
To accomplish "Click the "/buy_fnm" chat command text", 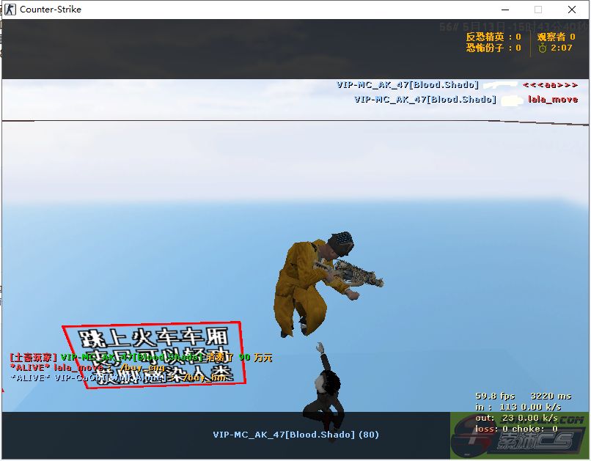I will pyautogui.click(x=205, y=377).
